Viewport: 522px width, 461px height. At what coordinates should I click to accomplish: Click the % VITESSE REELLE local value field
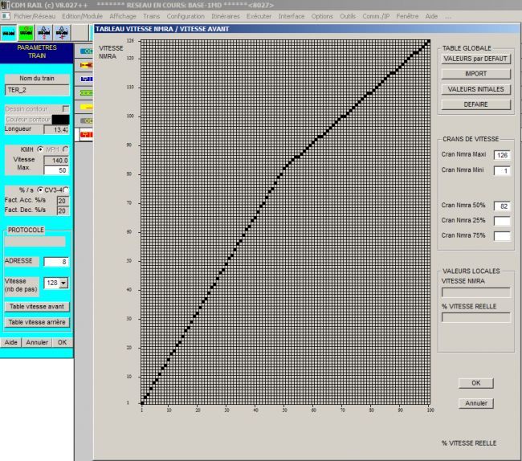(475, 317)
